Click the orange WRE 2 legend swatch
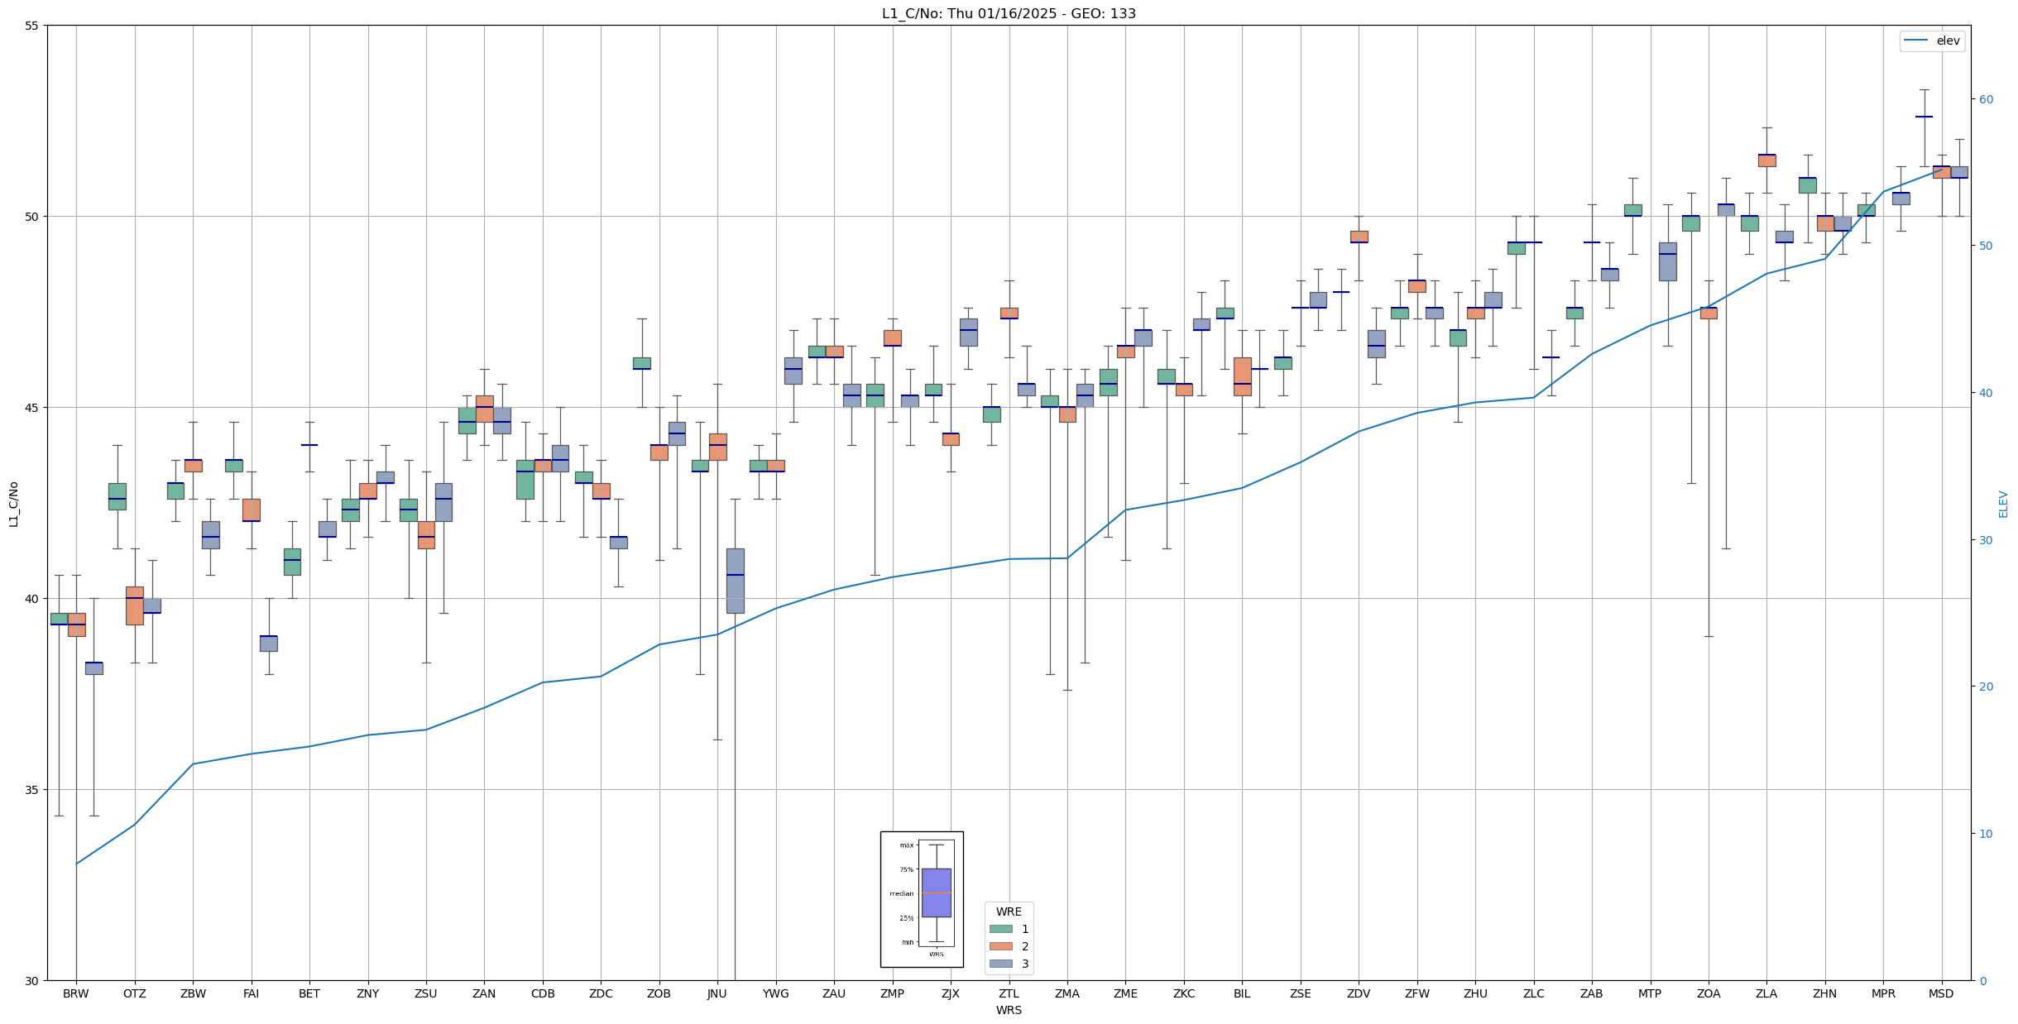The width and height of the screenshot is (2018, 1024). click(1000, 946)
